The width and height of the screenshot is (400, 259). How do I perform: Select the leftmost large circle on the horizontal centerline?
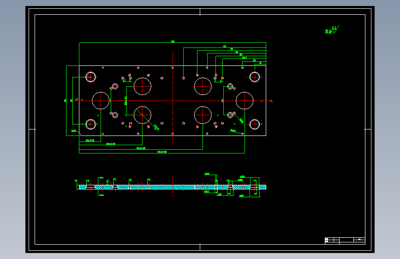[x=101, y=100]
